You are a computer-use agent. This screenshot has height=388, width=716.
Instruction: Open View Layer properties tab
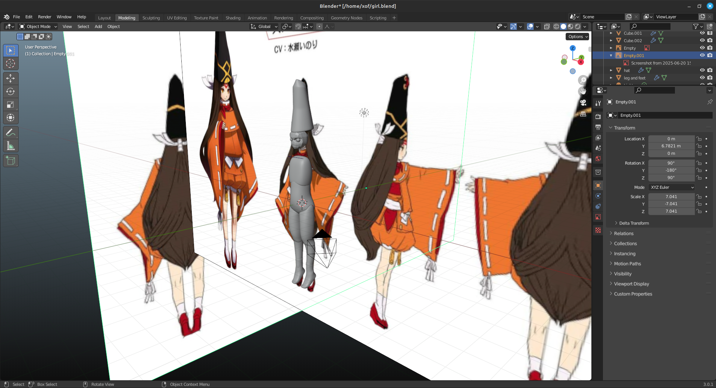pyautogui.click(x=598, y=138)
